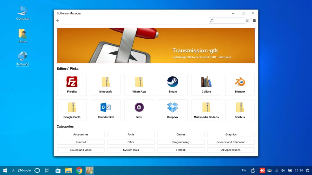Show All Applications category

(x=231, y=150)
